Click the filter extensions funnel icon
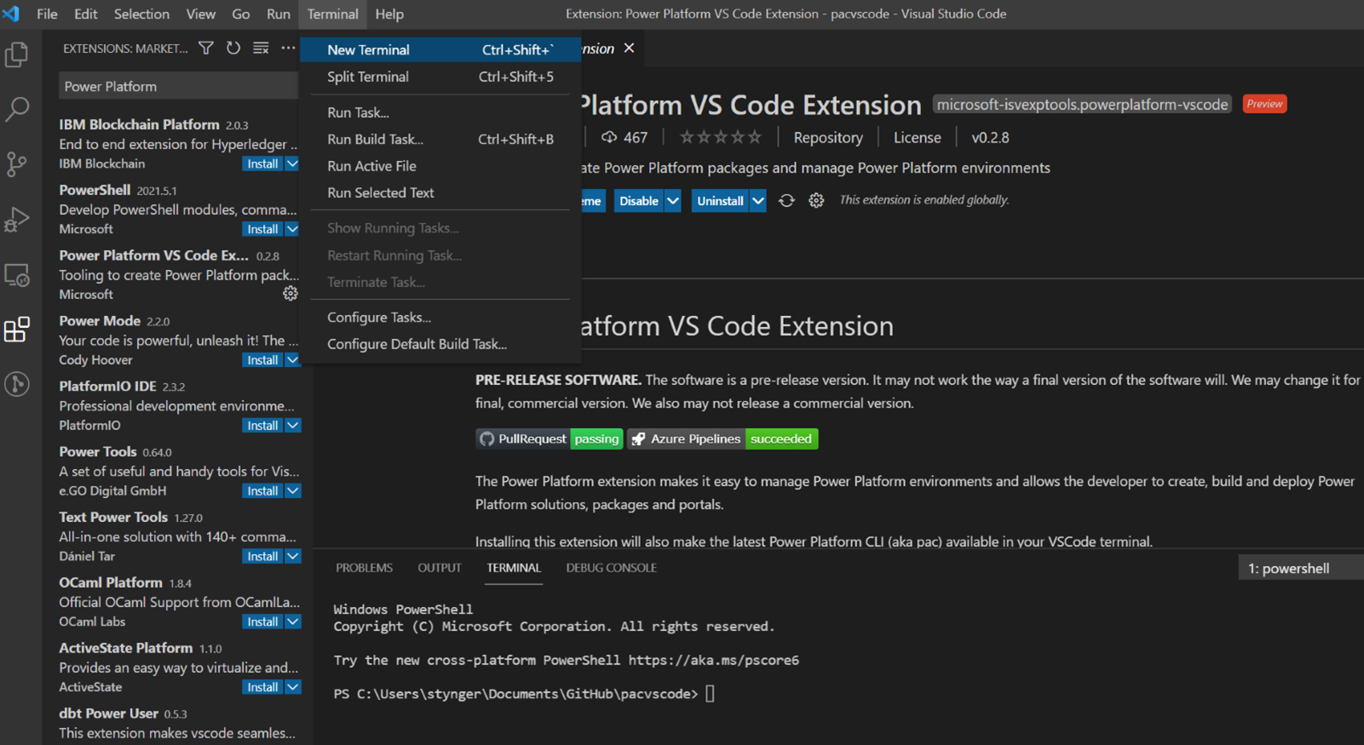Image resolution: width=1364 pixels, height=745 pixels. pos(206,49)
